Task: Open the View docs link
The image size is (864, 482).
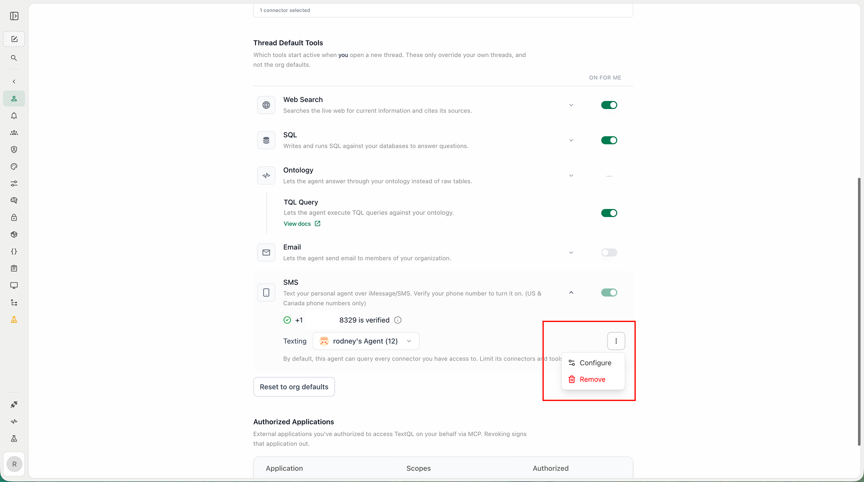Action: [x=302, y=224]
